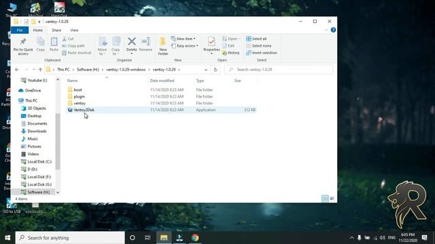This screenshot has width=435, height=244.
Task: Open the Copy to dropdown
Action: pyautogui.click(x=116, y=46)
